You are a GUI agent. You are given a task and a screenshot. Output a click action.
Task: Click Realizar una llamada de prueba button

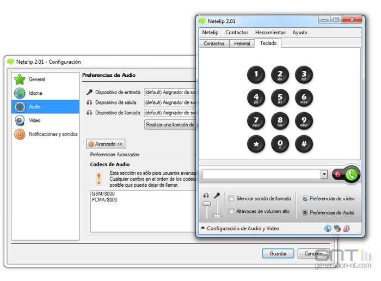pos(170,125)
